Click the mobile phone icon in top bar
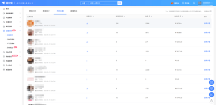Viewport: 216px width, 105px height. [183, 3]
